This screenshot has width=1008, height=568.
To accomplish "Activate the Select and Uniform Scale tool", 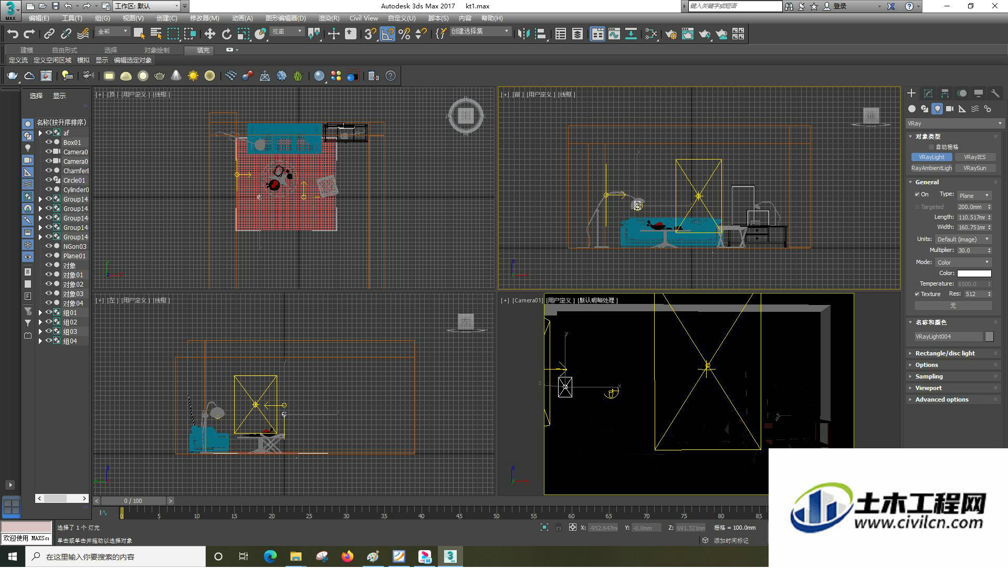I will [x=243, y=34].
